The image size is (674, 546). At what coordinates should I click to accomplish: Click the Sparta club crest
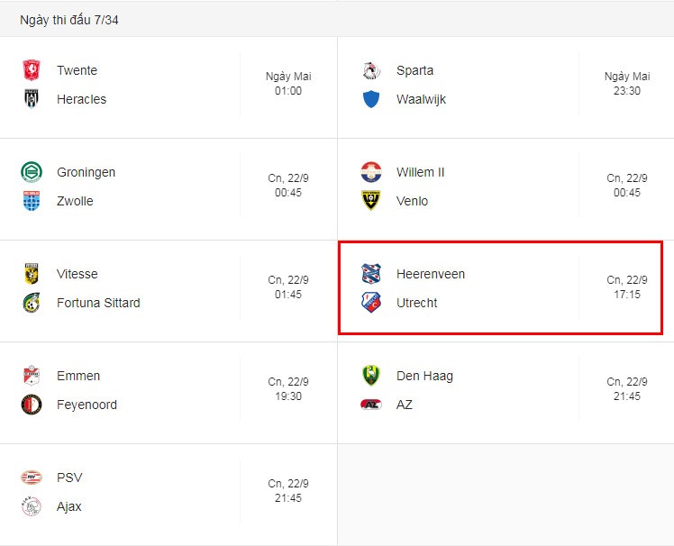point(371,70)
